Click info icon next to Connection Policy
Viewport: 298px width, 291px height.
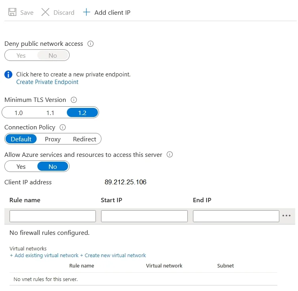(63, 127)
